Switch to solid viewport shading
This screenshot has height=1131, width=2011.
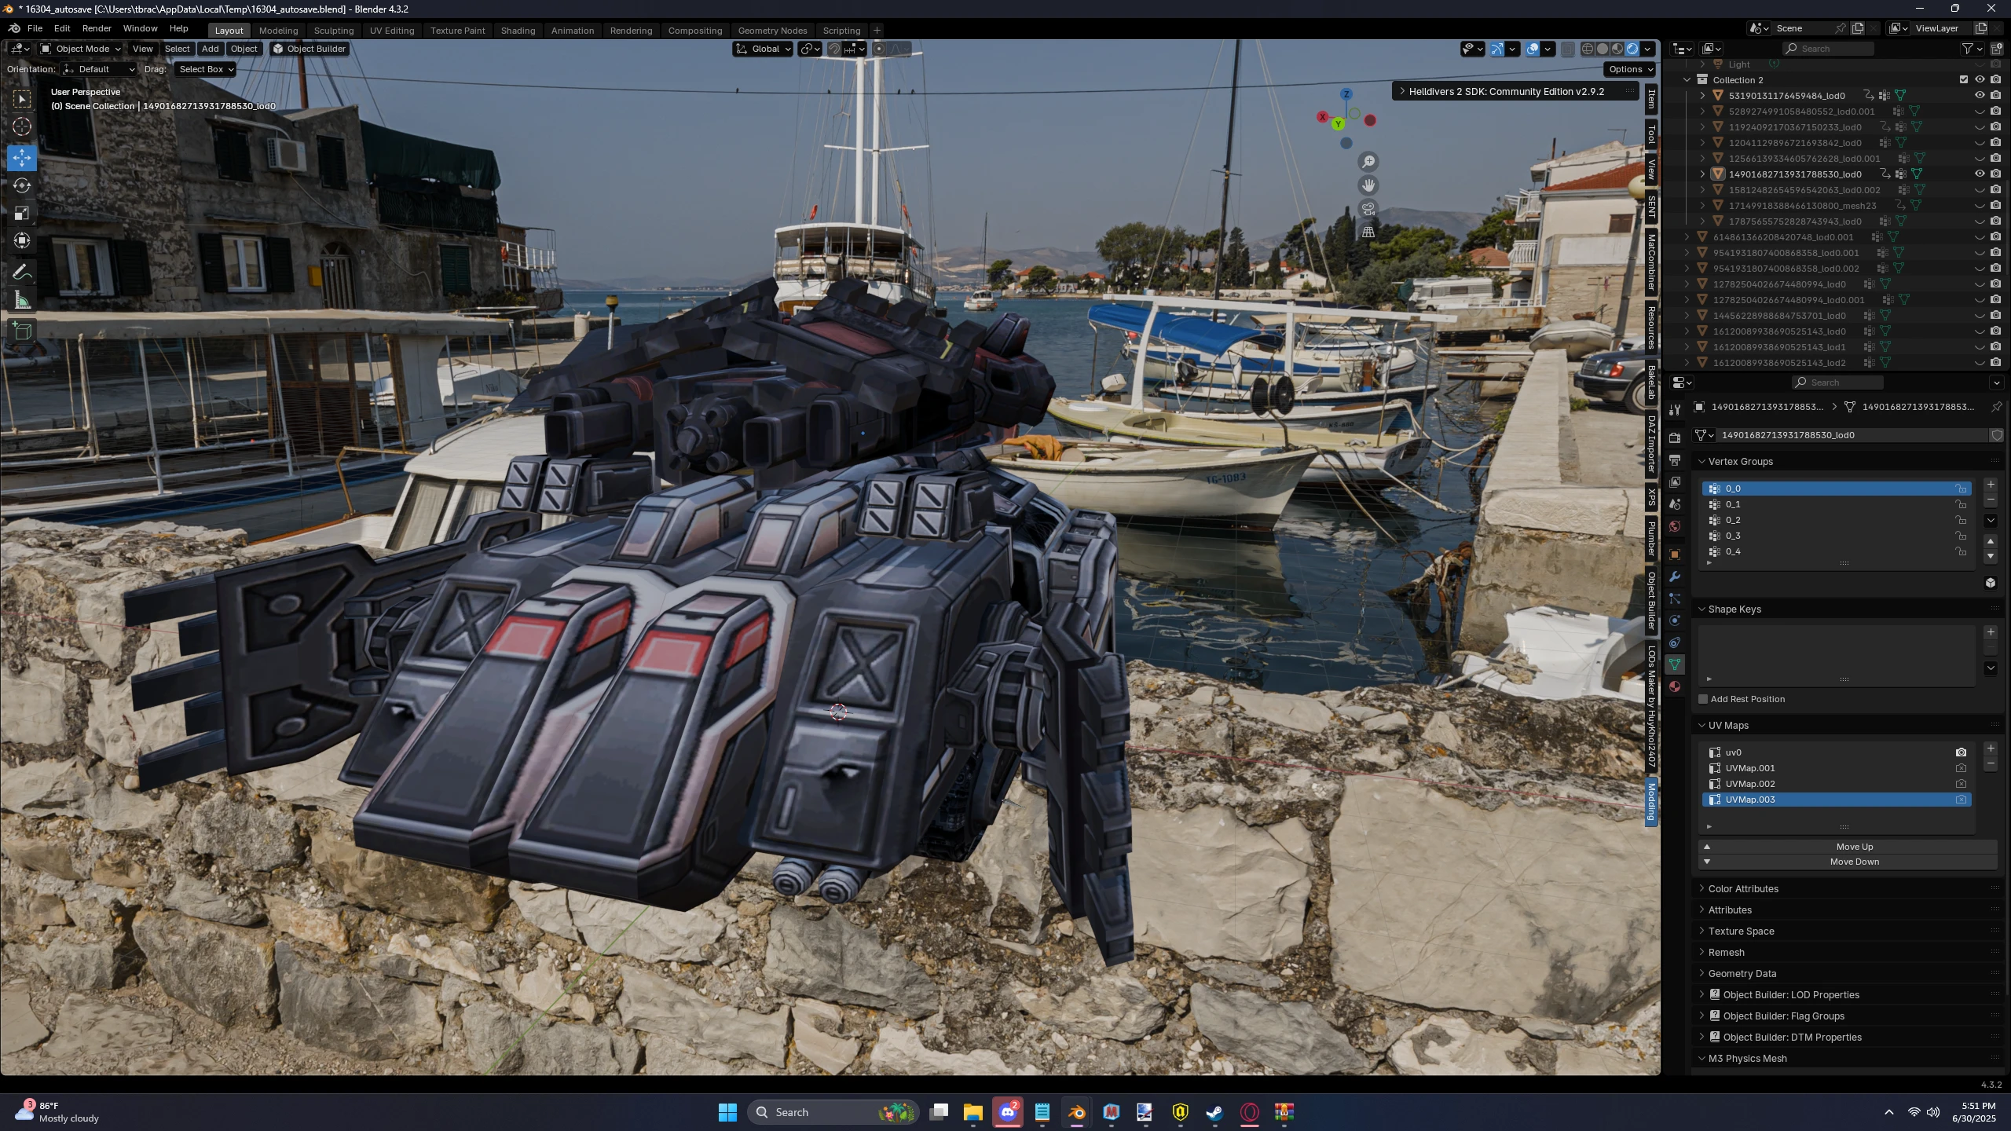click(x=1603, y=49)
